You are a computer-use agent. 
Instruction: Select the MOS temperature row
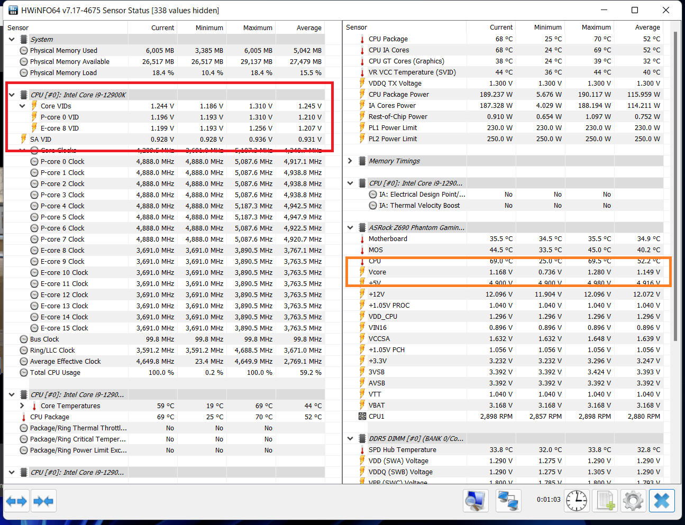pyautogui.click(x=503, y=250)
